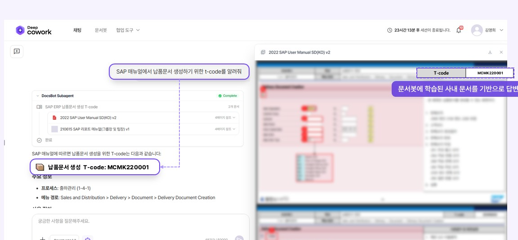
Task: Click the 2022 SAP User Manual preview title
Action: tap(299, 52)
